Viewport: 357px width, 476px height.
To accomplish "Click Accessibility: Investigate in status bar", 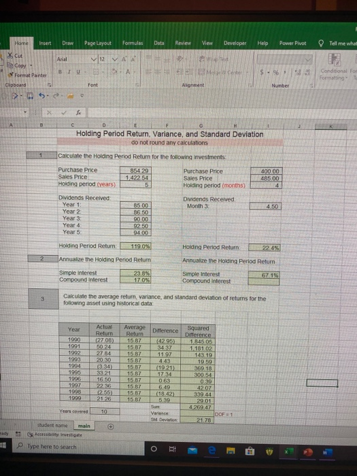I will pos(55,435).
